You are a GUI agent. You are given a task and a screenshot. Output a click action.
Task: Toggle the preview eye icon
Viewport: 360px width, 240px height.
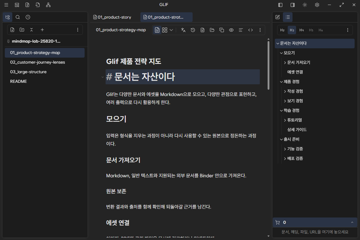(231, 30)
